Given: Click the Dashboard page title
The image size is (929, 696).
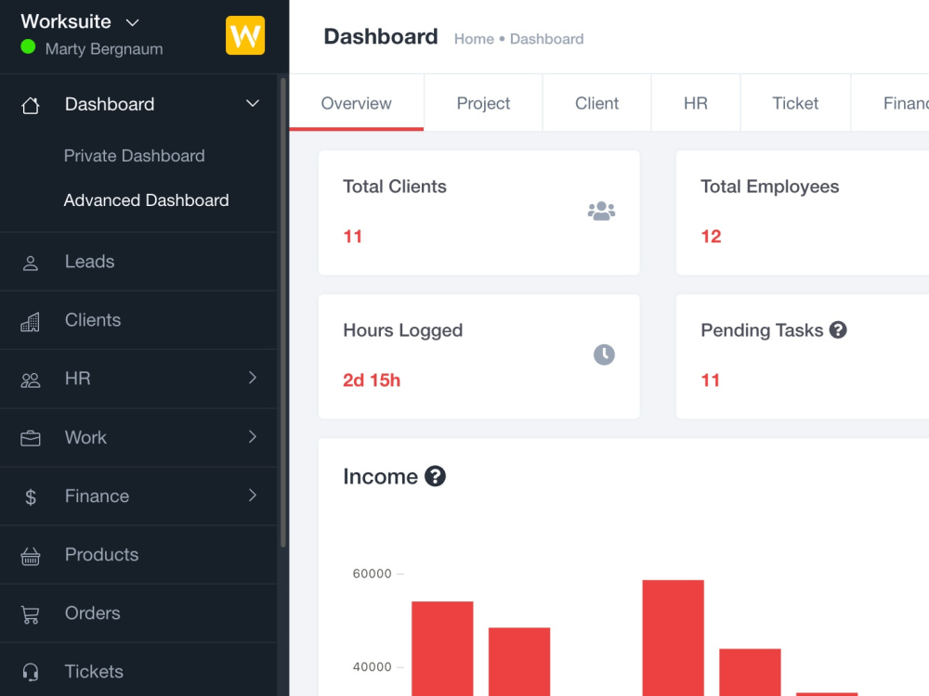Looking at the screenshot, I should [381, 37].
